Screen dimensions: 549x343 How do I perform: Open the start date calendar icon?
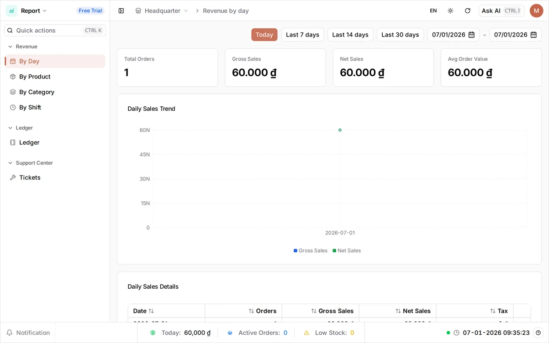point(471,35)
